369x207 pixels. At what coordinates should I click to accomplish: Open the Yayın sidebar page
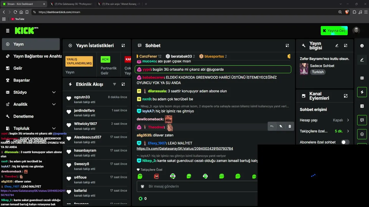31,44
